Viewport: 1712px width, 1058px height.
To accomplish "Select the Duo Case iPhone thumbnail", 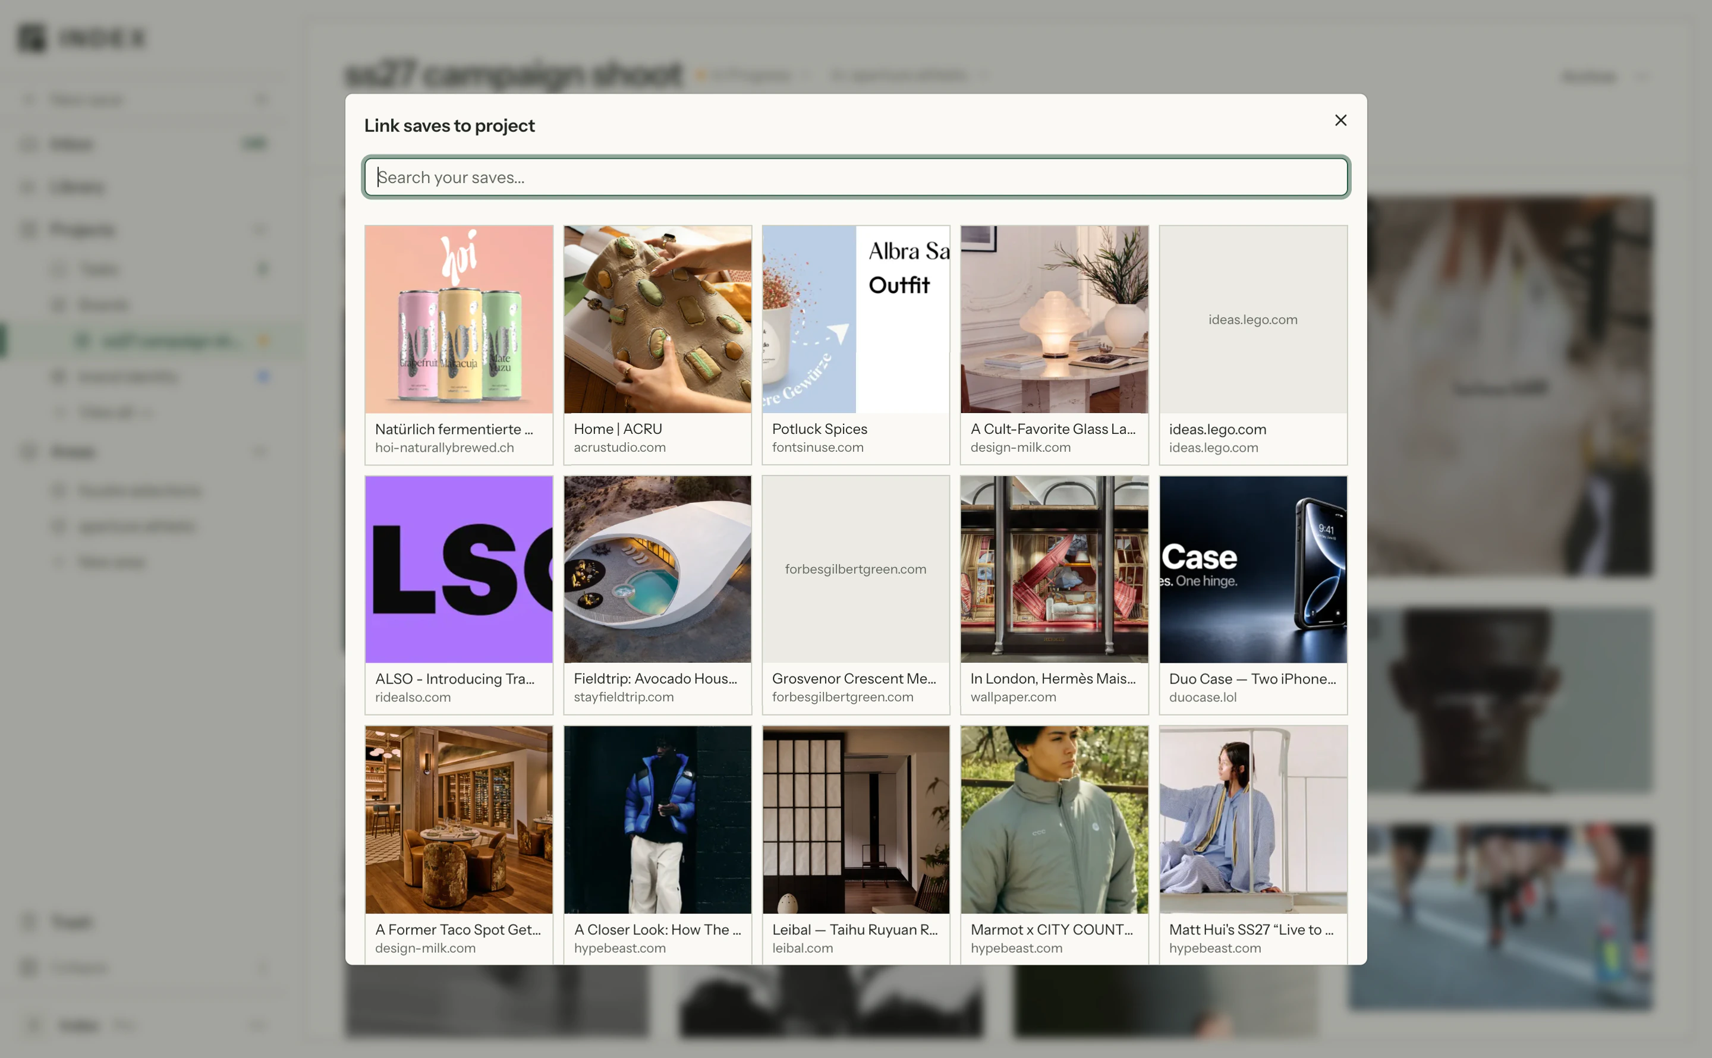I will point(1253,569).
